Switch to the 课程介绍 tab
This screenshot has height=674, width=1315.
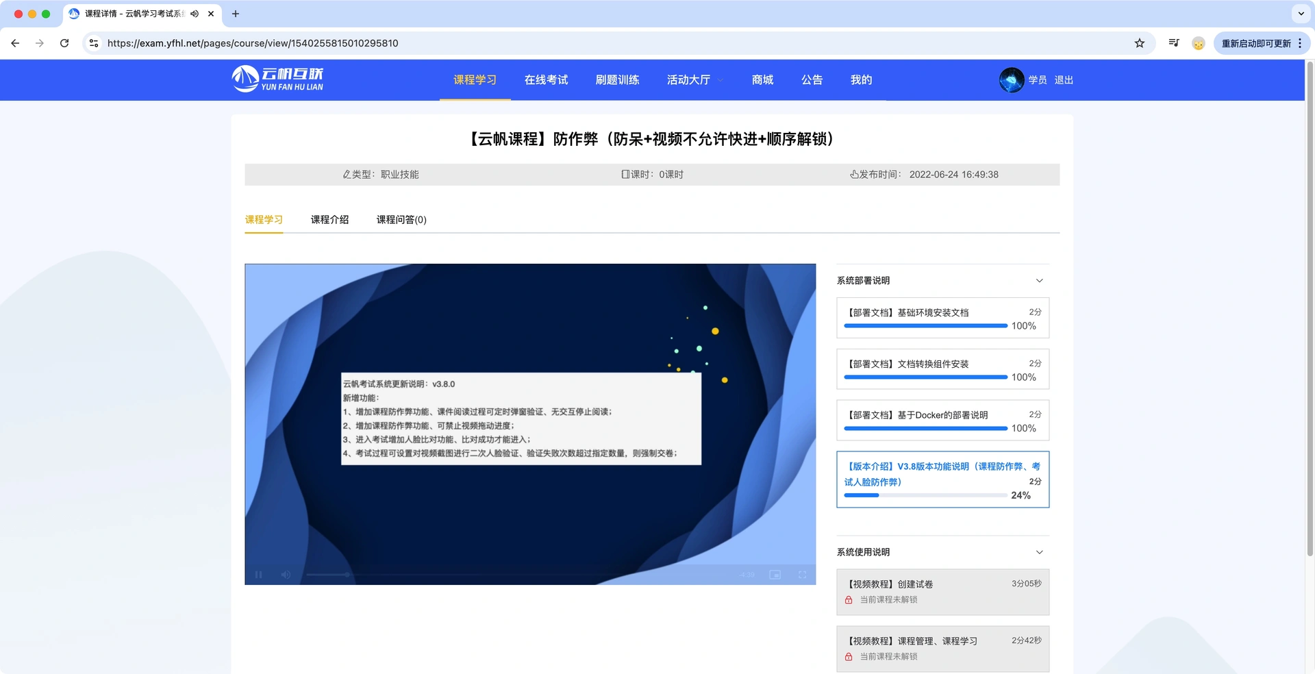click(329, 220)
